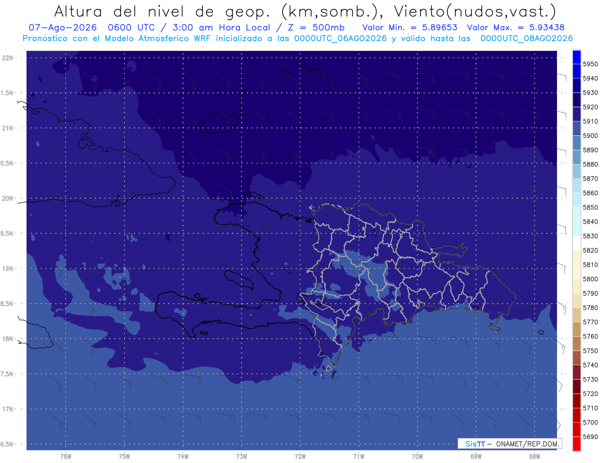
Task: Click the '21N' latitude label
Action: point(8,128)
